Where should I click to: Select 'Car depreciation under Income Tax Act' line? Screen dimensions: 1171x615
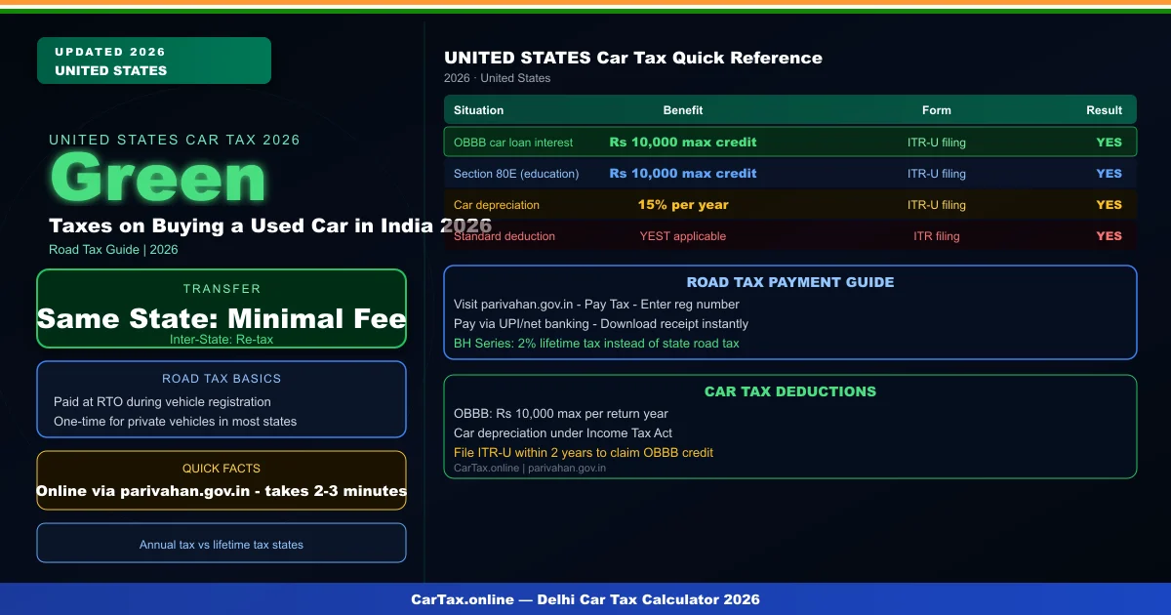563,433
